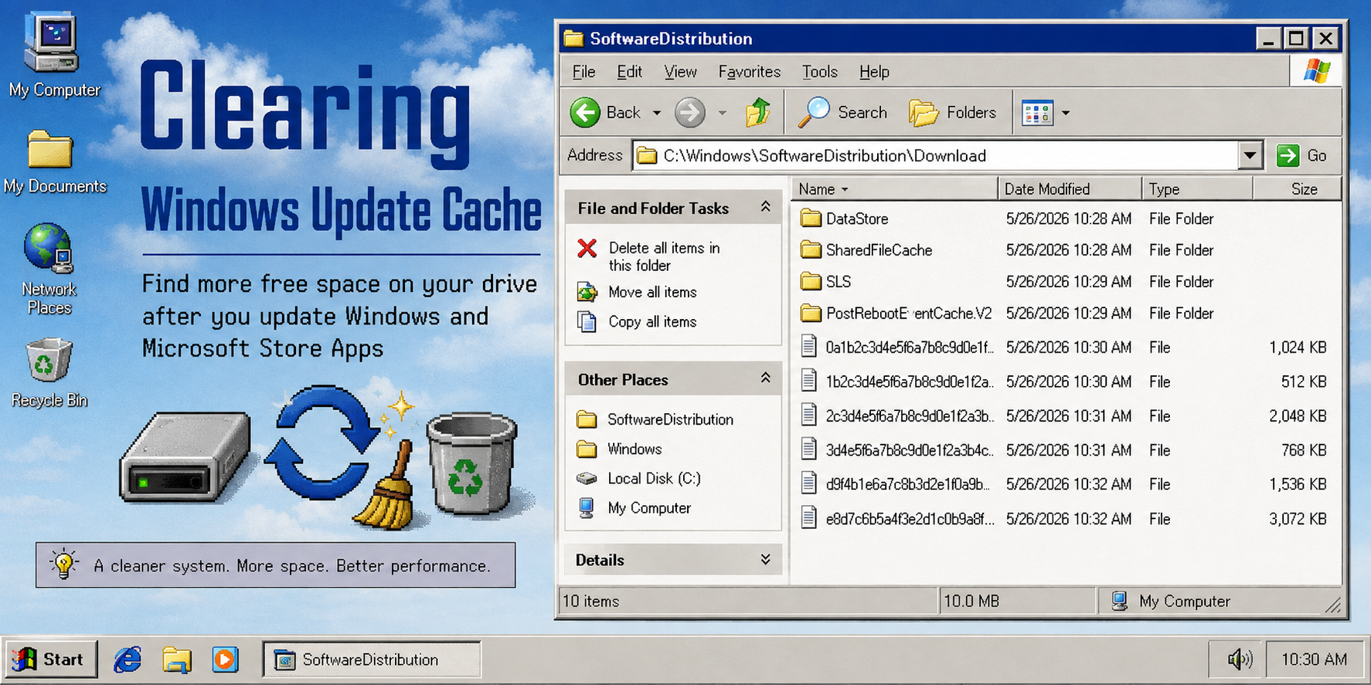This screenshot has width=1371, height=685.
Task: Expand the Details panel
Action: 765,559
